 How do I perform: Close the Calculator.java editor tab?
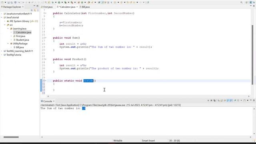tap(77, 7)
